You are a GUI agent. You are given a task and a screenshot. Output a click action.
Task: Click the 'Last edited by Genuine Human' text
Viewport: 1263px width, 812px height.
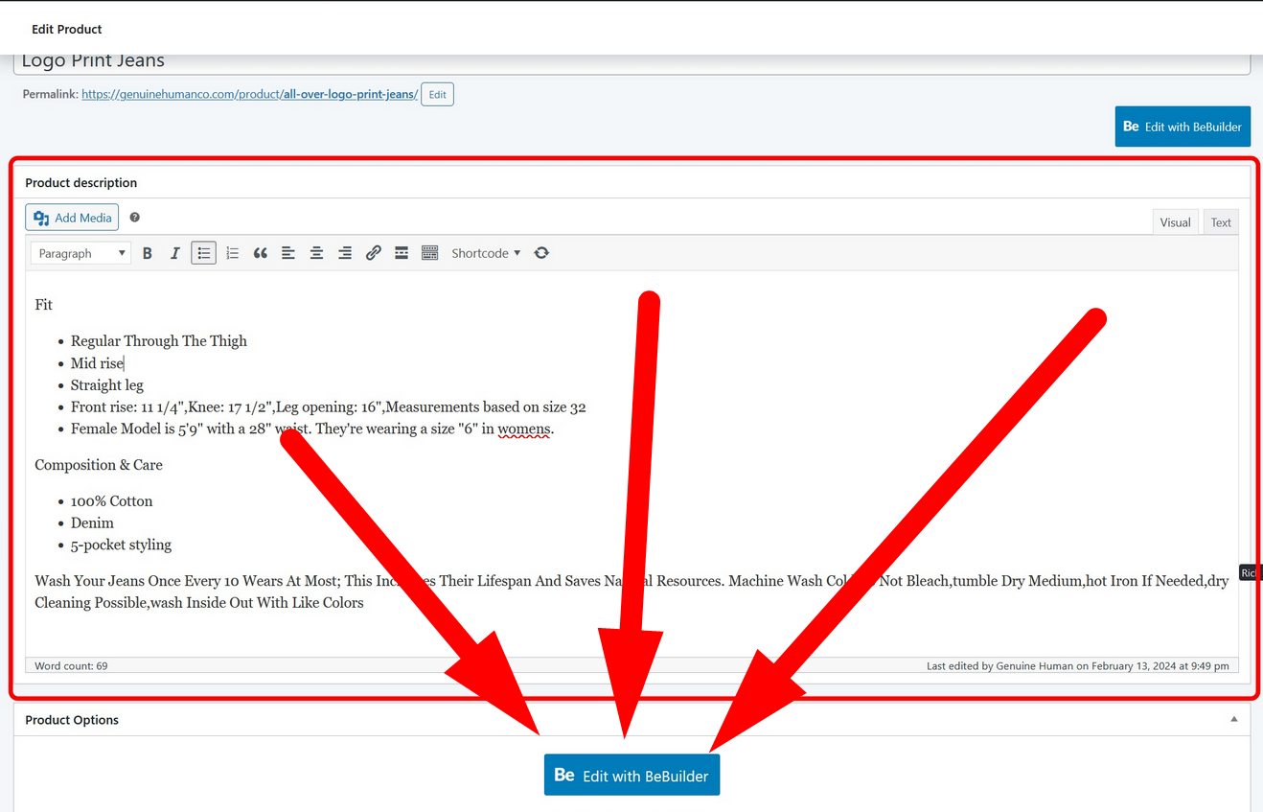tap(1078, 665)
